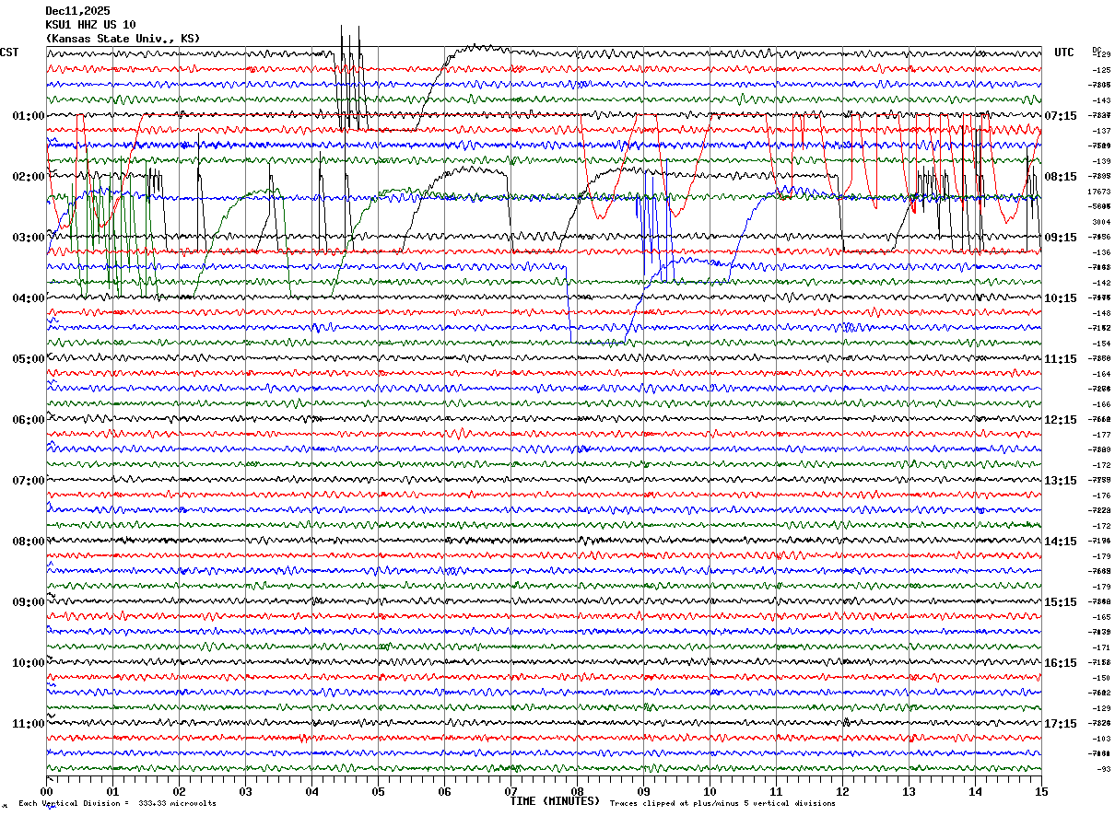The width and height of the screenshot is (1115, 816).
Task: Click minute tick label "12" on bottom axis
Action: click(842, 791)
